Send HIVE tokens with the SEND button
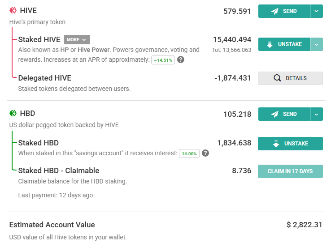Image resolution: width=331 pixels, height=247 pixels. (x=284, y=11)
